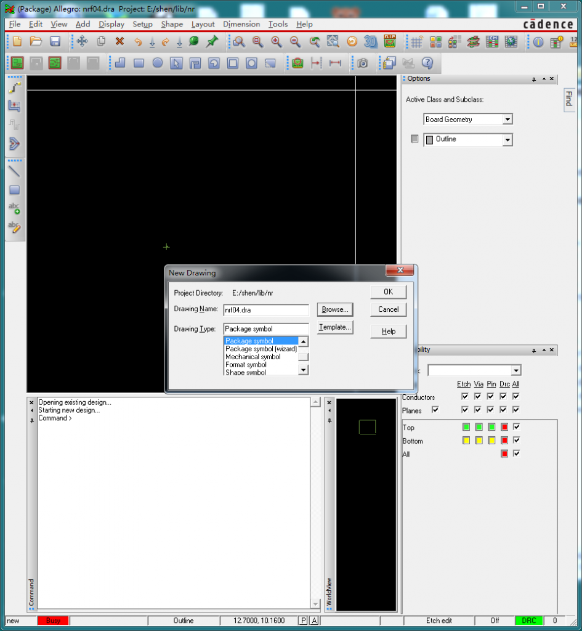Click the Browse... button in New Drawing
582x631 pixels.
point(335,309)
